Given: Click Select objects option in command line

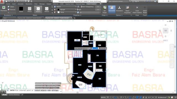Looking at the screenshot, I should coord(41,90).
